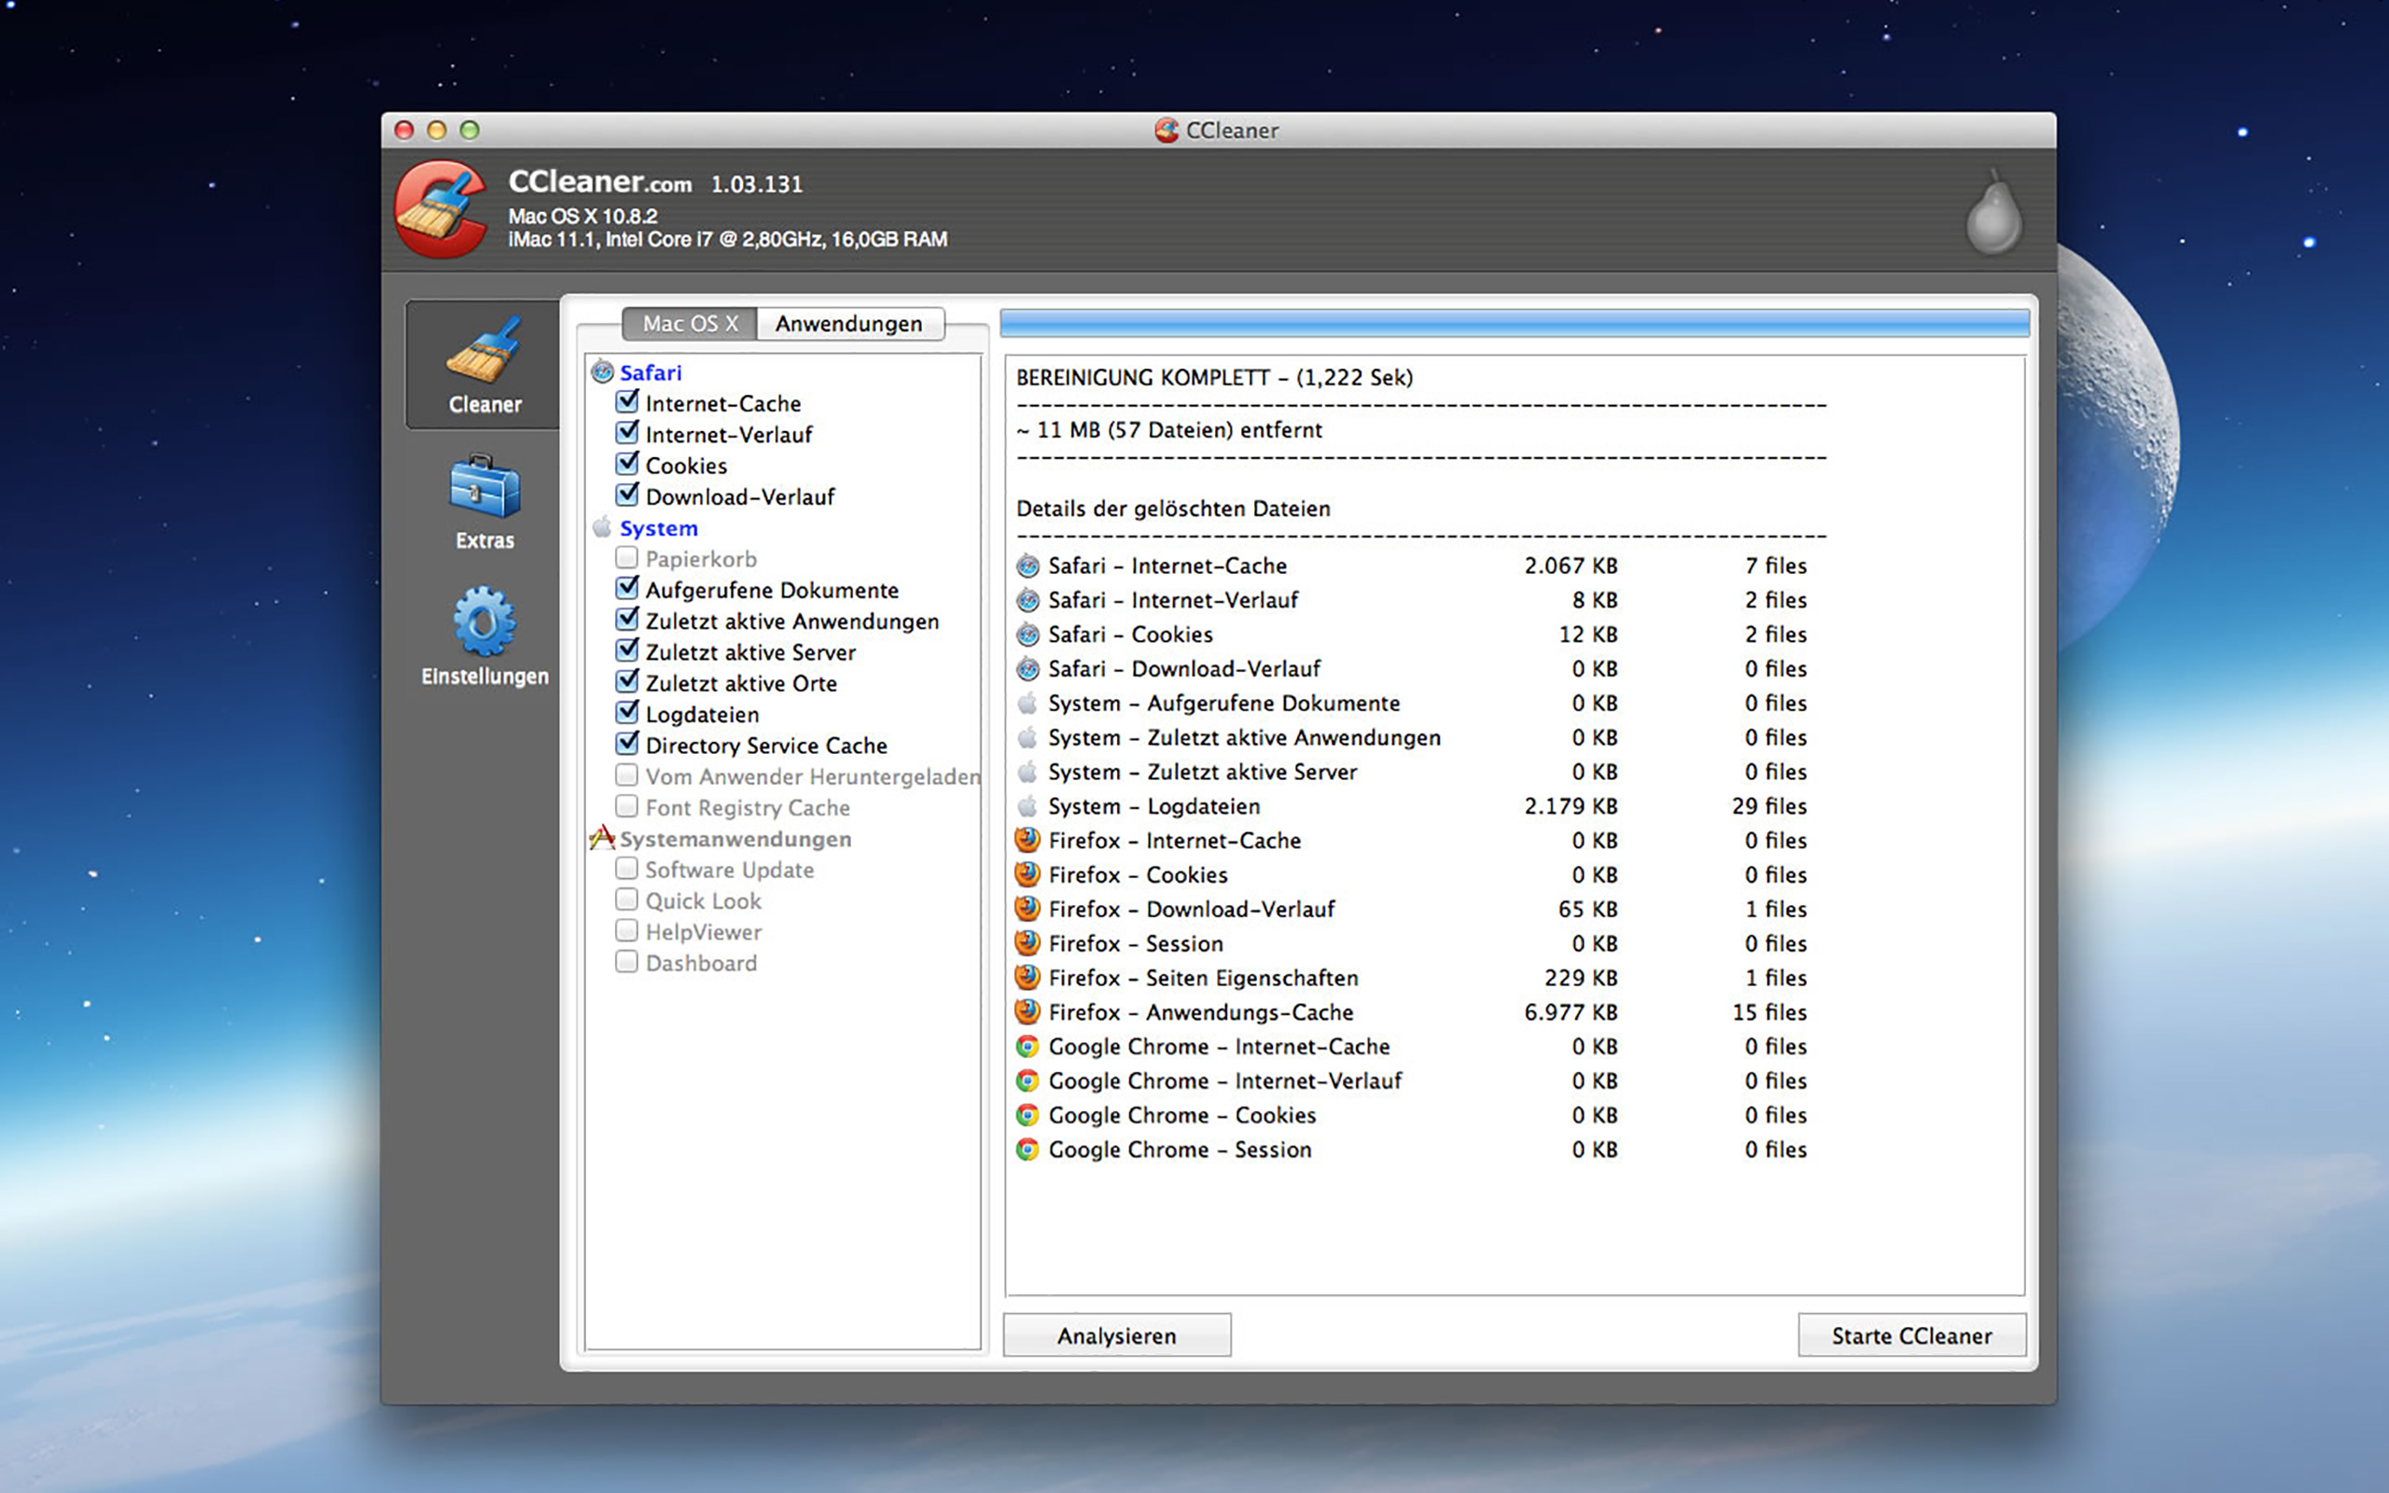Click Chrome icon of Cookies result
Viewport: 2389px width, 1493px height.
point(1027,1115)
